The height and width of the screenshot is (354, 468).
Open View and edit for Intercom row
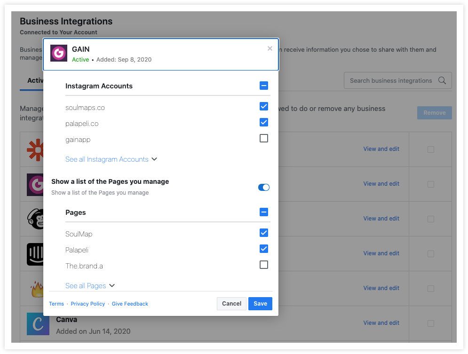[x=381, y=253]
